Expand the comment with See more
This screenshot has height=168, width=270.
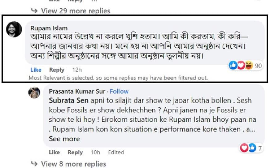pos(64,139)
